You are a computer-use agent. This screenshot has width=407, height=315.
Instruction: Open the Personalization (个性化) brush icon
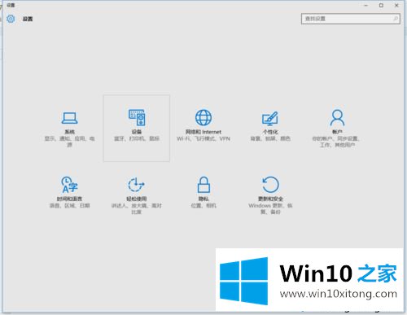270,118
